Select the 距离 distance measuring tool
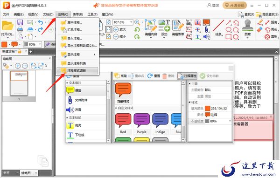The width and height of the screenshot is (280, 178). [x=272, y=22]
